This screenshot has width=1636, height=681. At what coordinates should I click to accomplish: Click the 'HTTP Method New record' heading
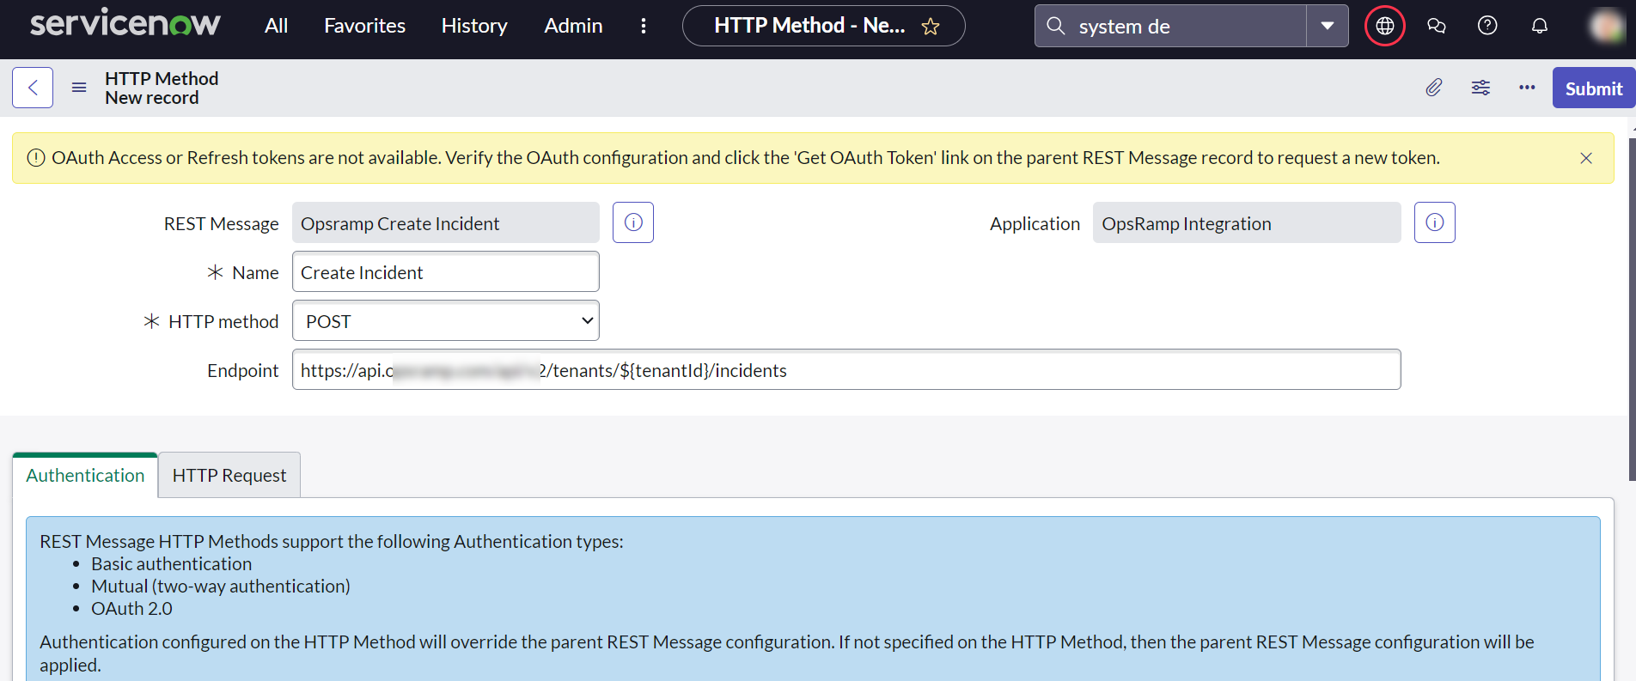coord(162,88)
